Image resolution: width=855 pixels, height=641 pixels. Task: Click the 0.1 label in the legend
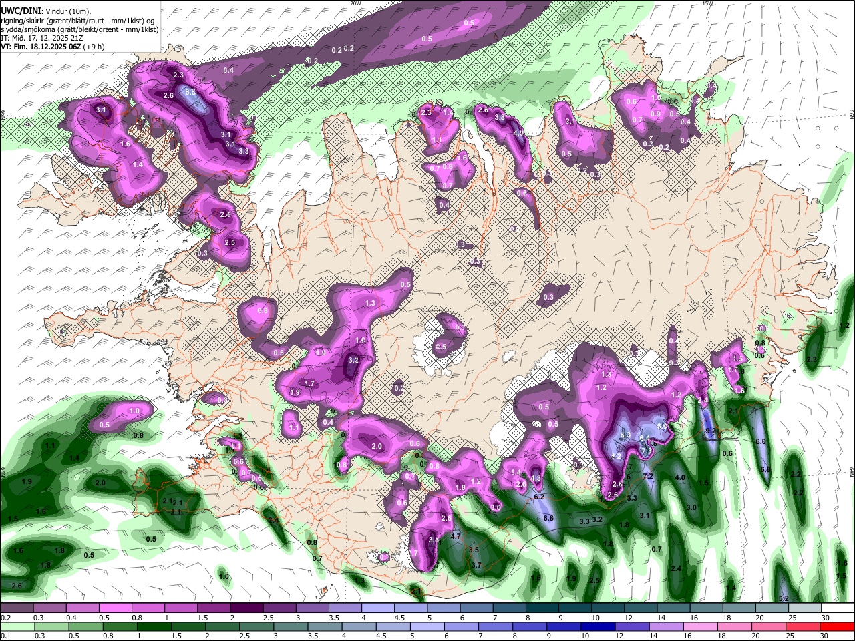[5, 636]
